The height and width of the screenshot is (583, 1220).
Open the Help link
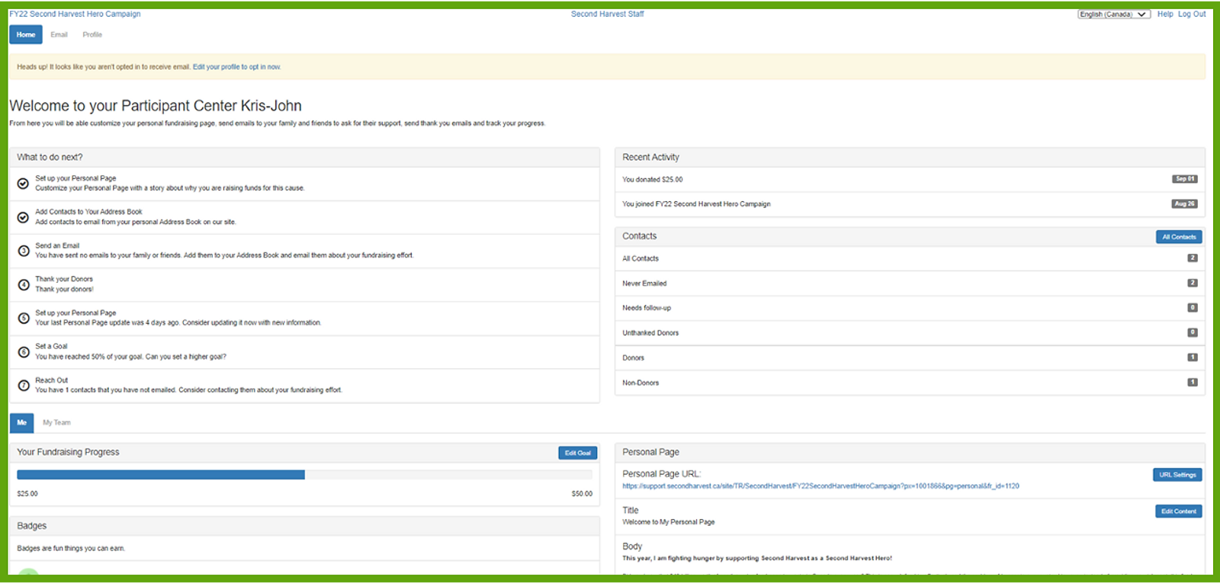[x=1165, y=14]
